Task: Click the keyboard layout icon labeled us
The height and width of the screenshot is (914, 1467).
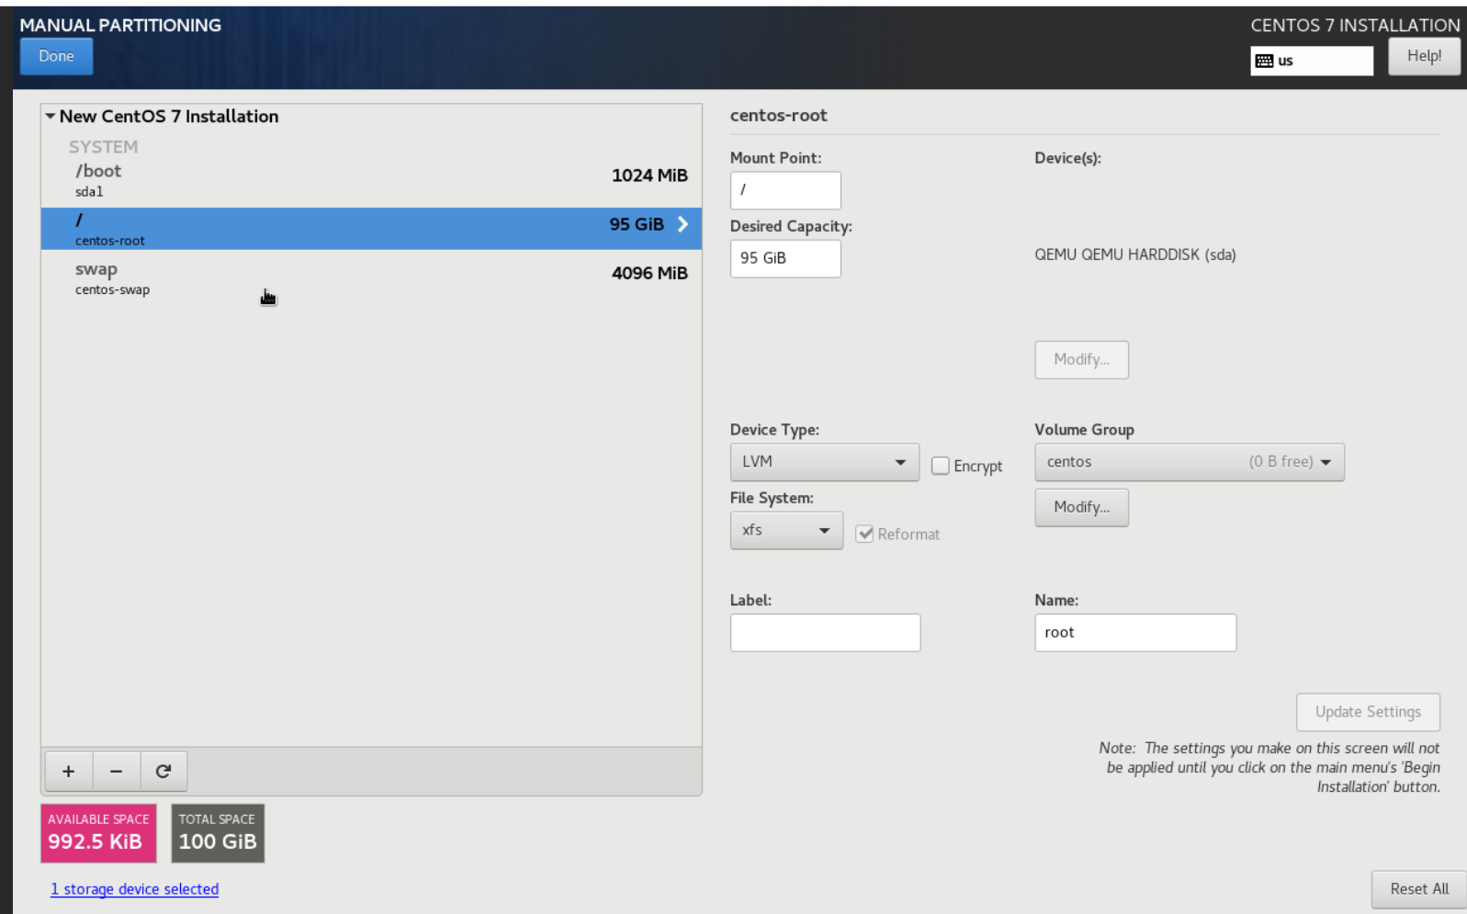Action: [x=1265, y=62]
